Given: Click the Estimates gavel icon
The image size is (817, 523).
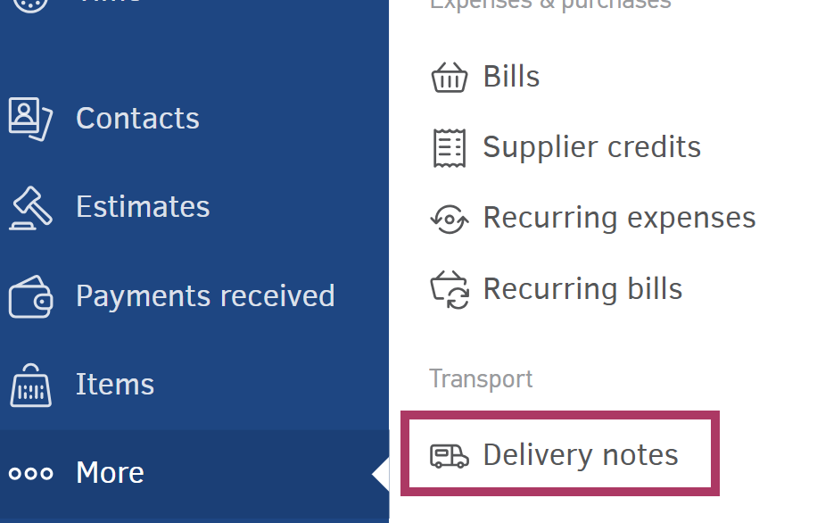Looking at the screenshot, I should click(30, 207).
